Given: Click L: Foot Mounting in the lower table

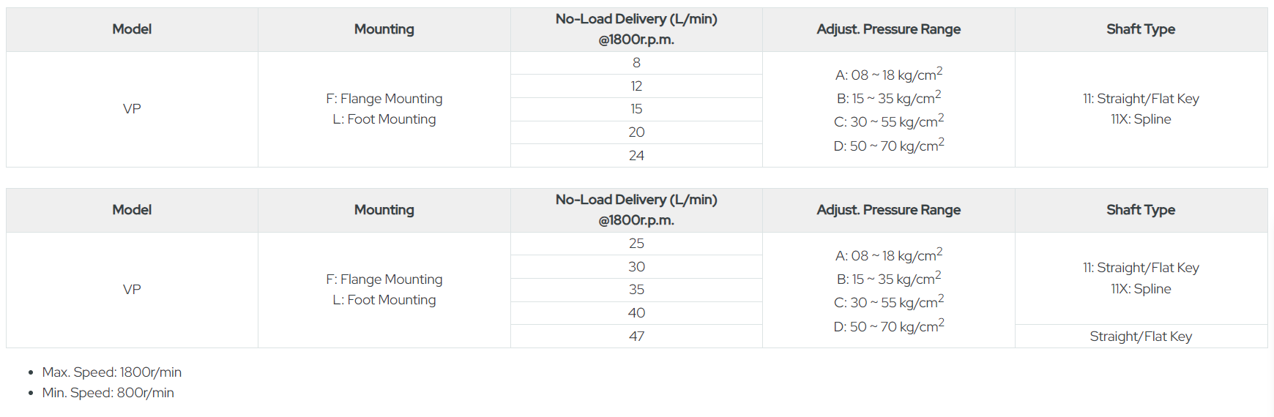Looking at the screenshot, I should [384, 300].
